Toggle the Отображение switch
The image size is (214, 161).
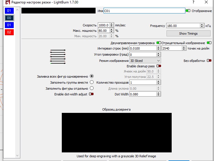pos(188,11)
